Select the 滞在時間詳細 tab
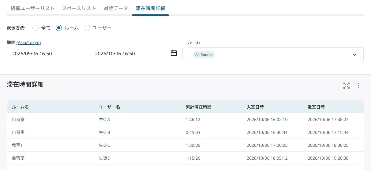This screenshot has height=170, width=371. click(150, 8)
